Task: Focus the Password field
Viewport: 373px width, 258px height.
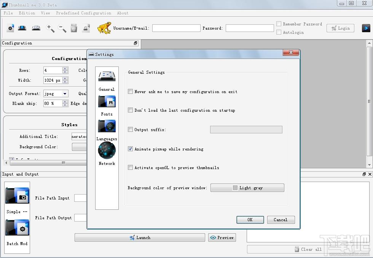Action: click(x=250, y=28)
